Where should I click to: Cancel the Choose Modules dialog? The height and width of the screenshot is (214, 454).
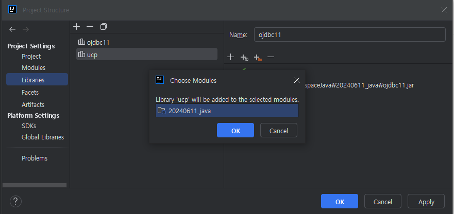279,130
